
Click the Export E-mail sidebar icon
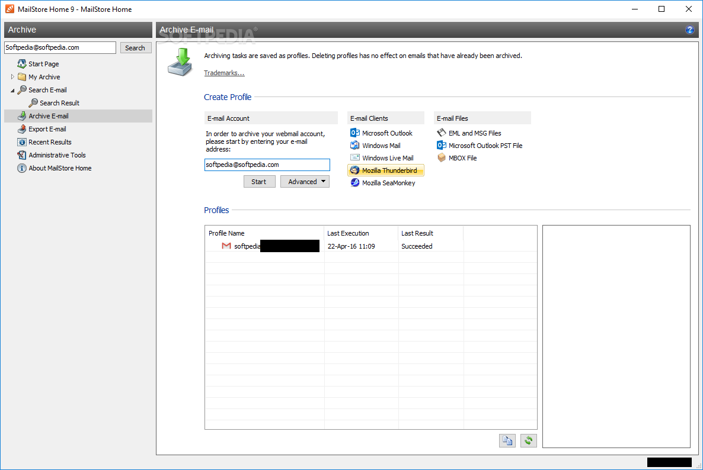pos(21,129)
